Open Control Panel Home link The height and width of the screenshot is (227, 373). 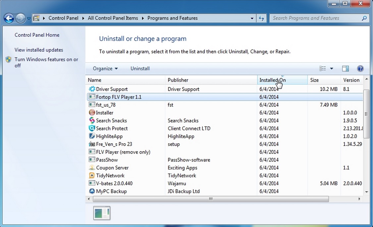(37, 35)
